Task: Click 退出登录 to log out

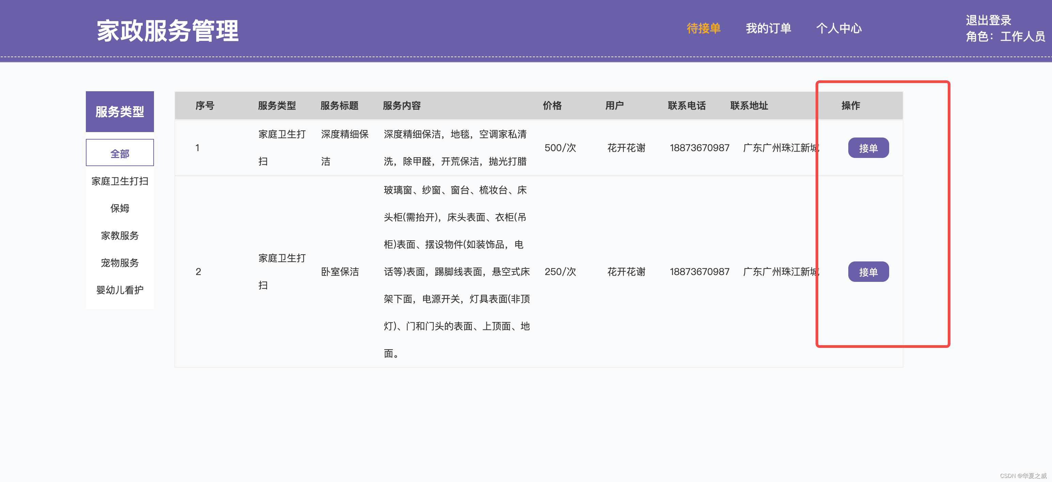Action: click(x=988, y=20)
